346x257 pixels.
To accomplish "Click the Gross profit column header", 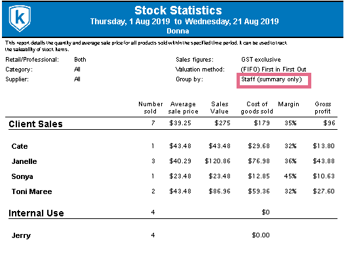I will tap(322, 108).
